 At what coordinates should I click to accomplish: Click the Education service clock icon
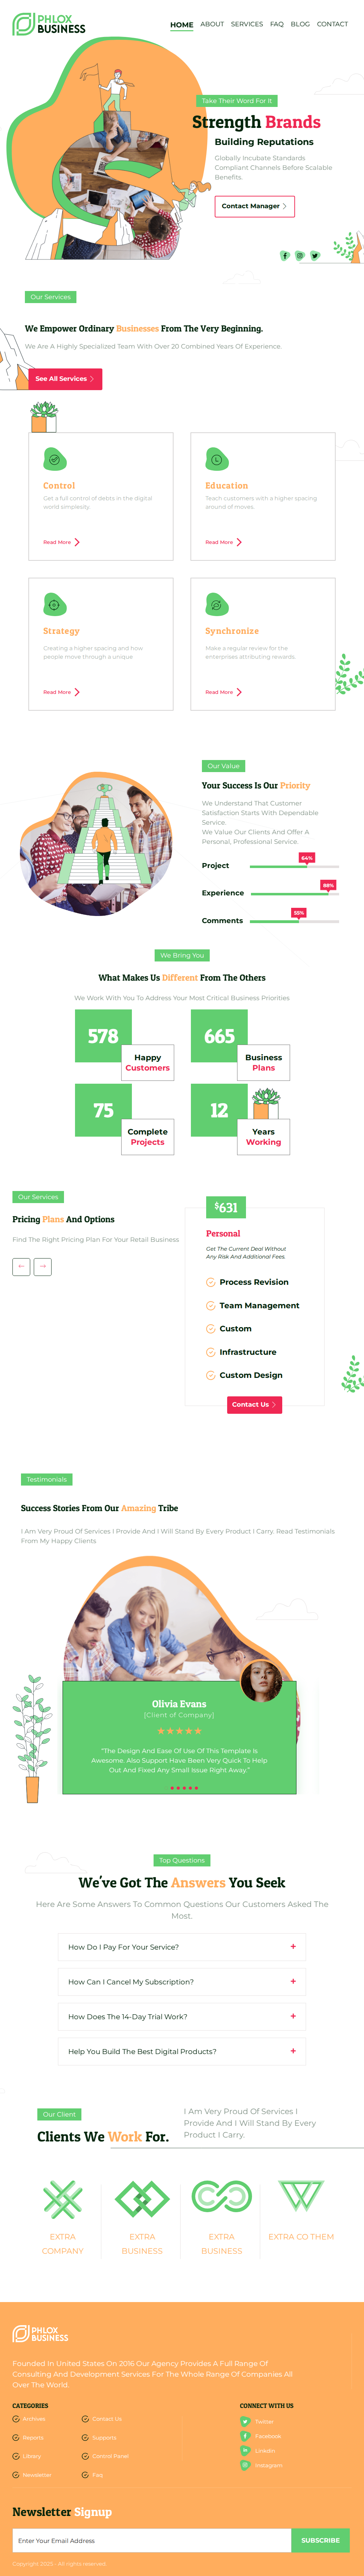[217, 459]
